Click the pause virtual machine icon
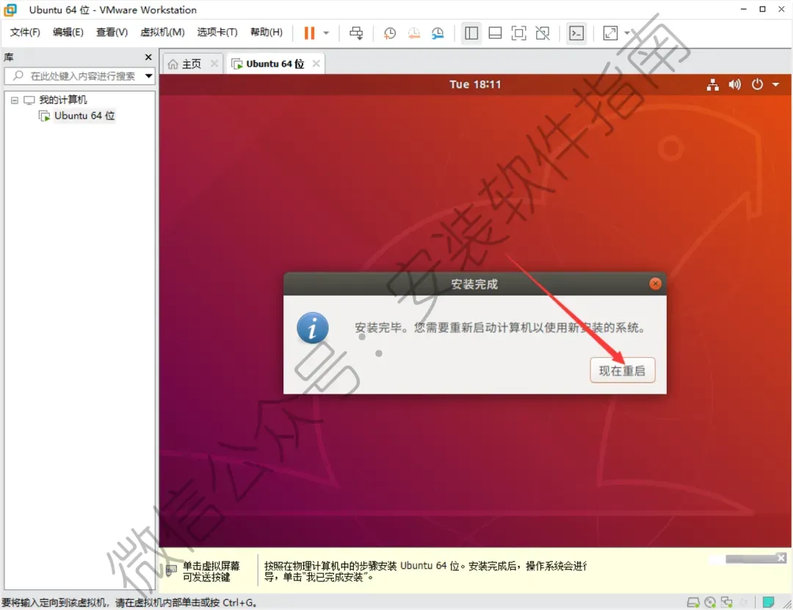The height and width of the screenshot is (610, 793). tap(309, 33)
